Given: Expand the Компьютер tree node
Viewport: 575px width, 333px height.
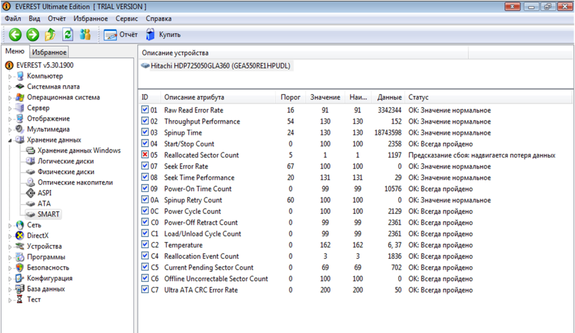Looking at the screenshot, I should (10, 77).
